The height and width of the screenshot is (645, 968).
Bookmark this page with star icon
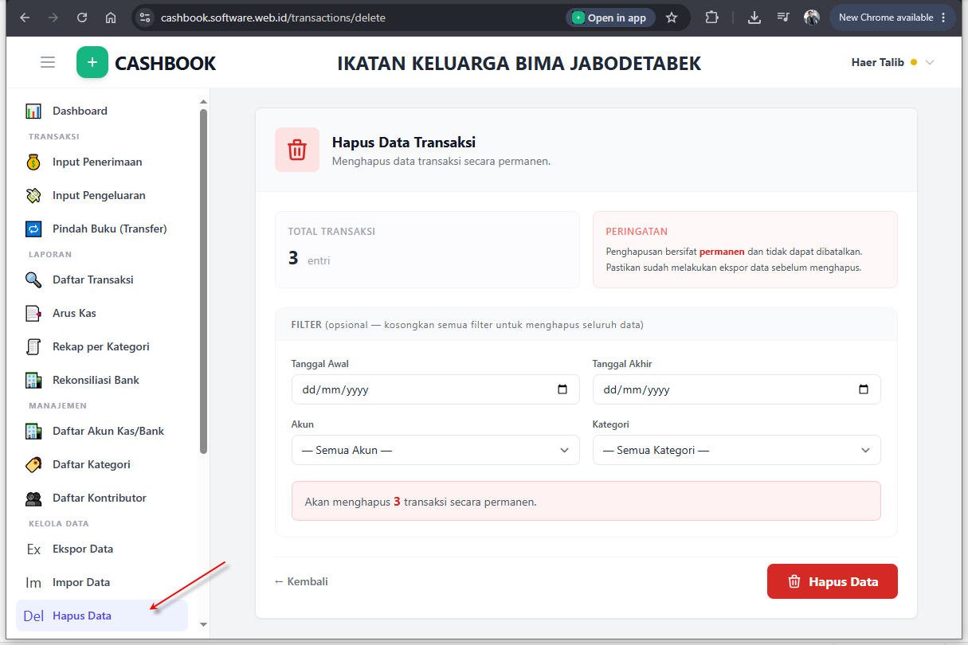point(672,18)
